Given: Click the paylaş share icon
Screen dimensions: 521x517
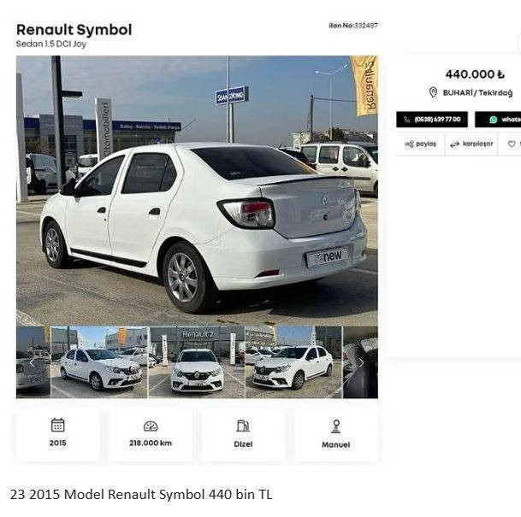Looking at the screenshot, I should (x=409, y=144).
